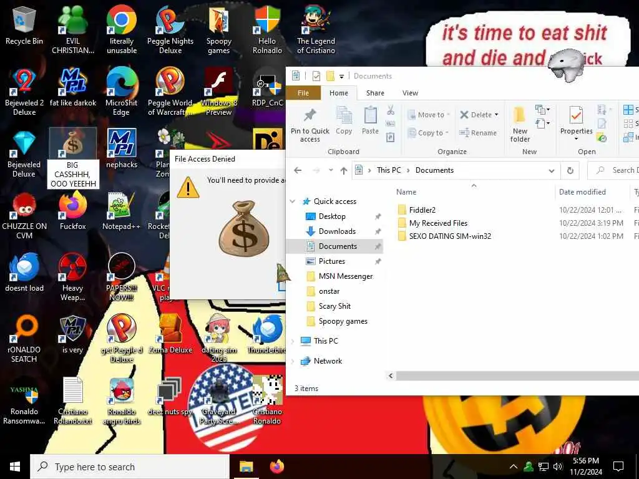Click the Search Documents field

[x=615, y=170]
